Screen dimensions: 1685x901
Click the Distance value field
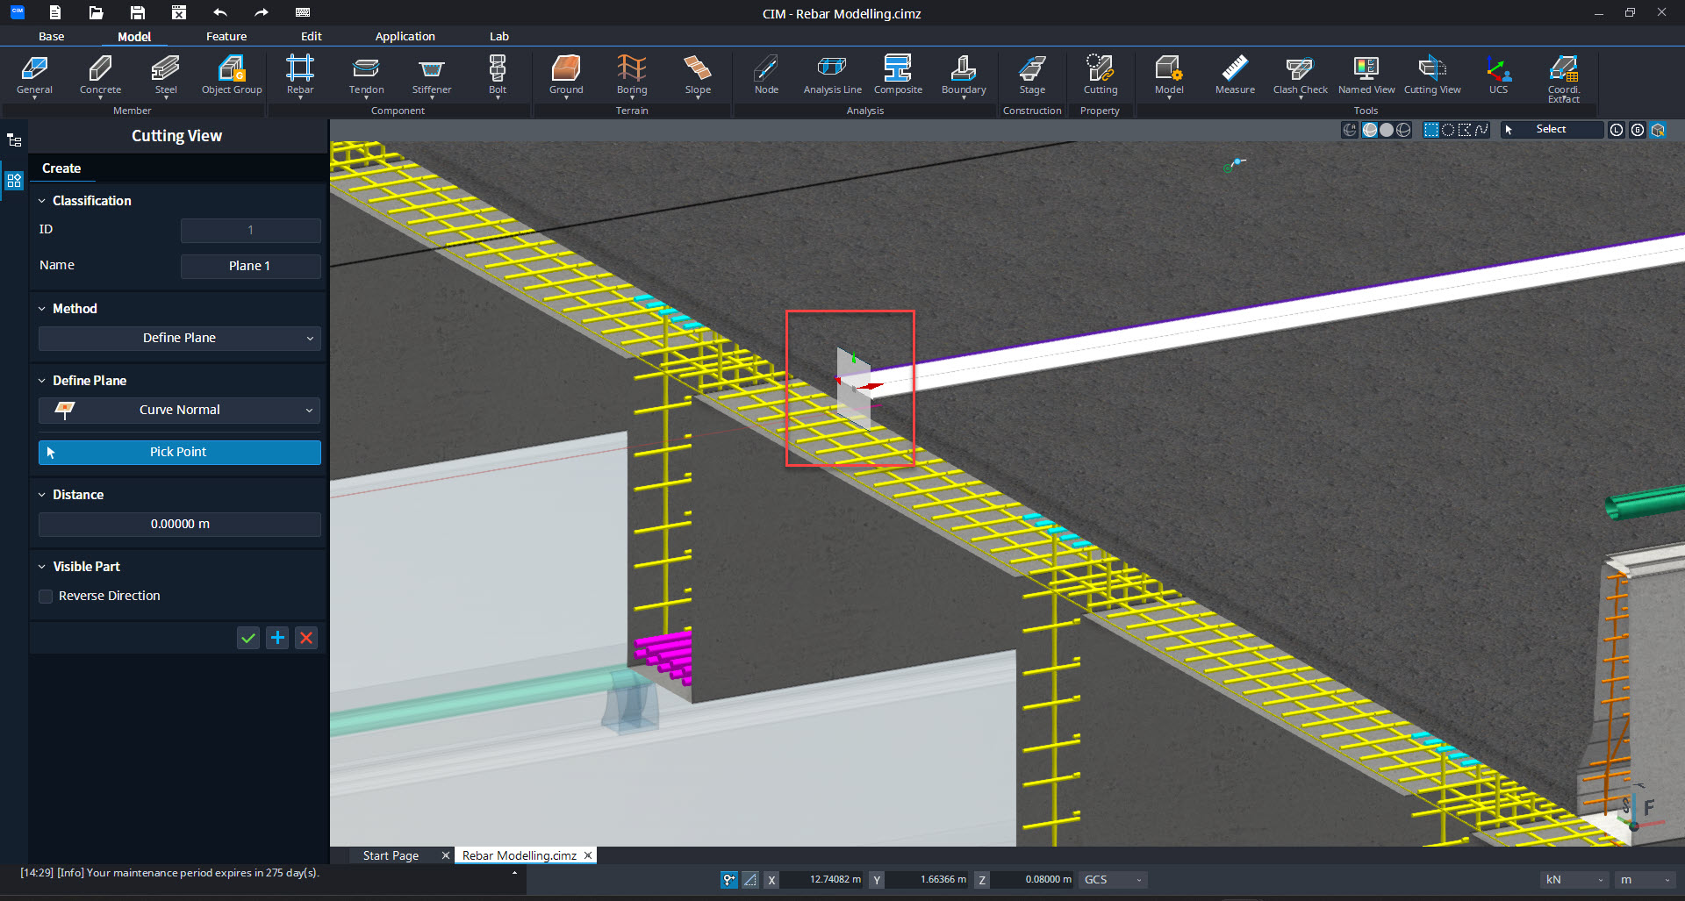click(179, 524)
